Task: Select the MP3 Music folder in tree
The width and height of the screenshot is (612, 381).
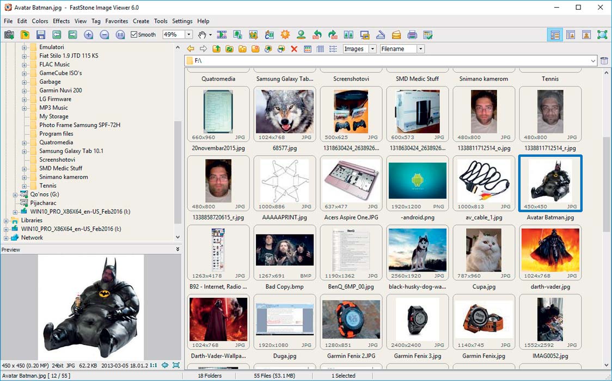Action: (53, 108)
